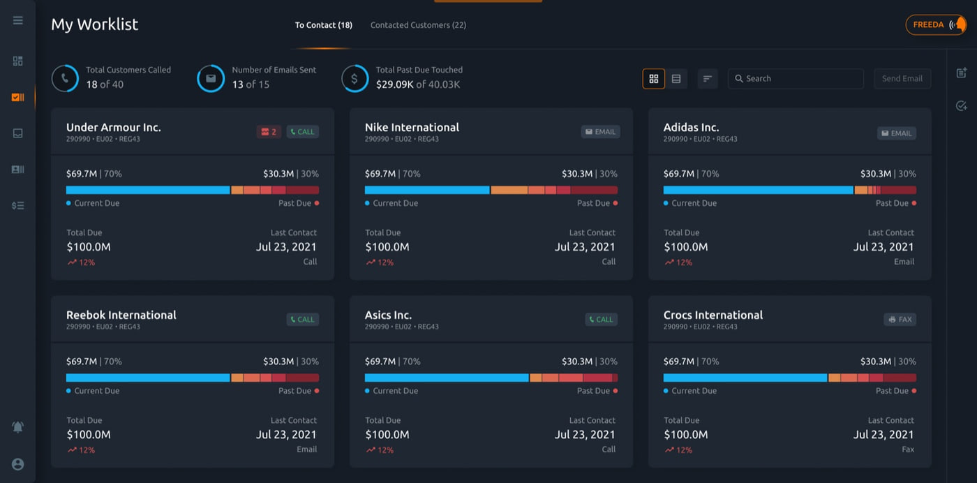The height and width of the screenshot is (483, 977).
Task: Click the FAX tag on Crocs International
Action: coord(900,319)
